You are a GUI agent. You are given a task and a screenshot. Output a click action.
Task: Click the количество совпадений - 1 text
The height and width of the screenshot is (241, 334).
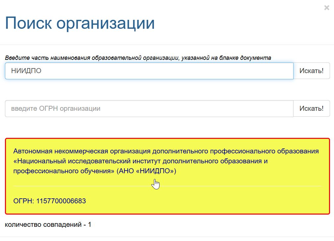point(48,224)
